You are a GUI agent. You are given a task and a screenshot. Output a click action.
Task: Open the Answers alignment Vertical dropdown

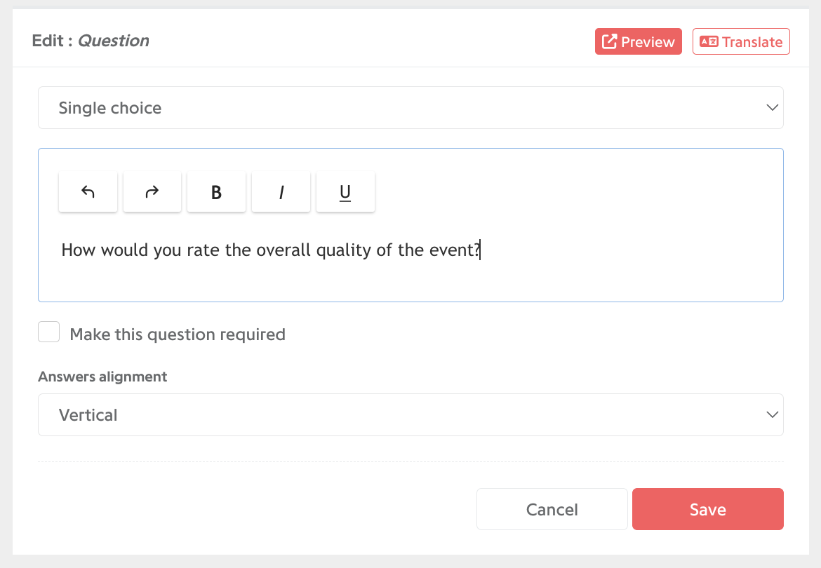pyautogui.click(x=410, y=414)
